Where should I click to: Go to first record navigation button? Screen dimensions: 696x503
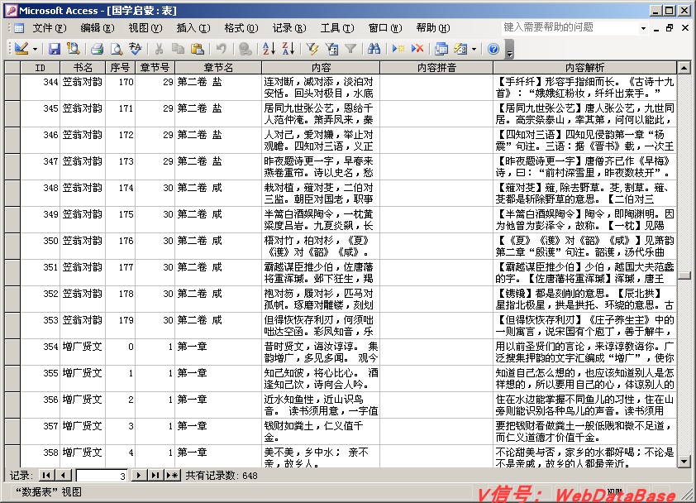pos(46,476)
